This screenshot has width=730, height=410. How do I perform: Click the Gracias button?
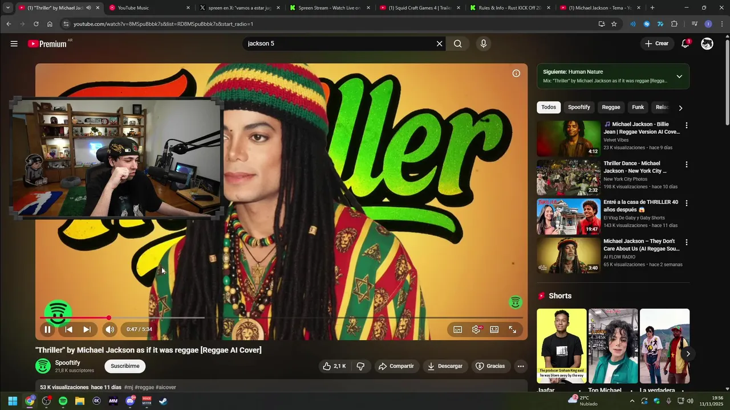pos(490,366)
